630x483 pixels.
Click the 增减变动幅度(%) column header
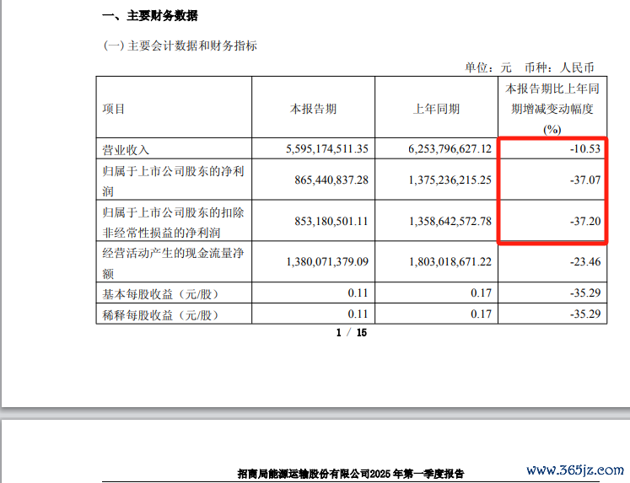[x=552, y=109]
